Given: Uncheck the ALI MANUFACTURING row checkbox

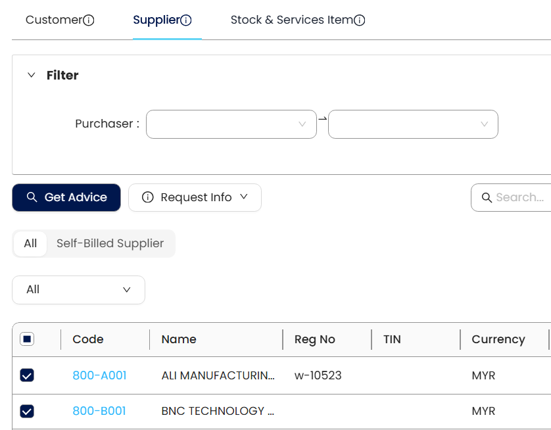Looking at the screenshot, I should click(28, 375).
